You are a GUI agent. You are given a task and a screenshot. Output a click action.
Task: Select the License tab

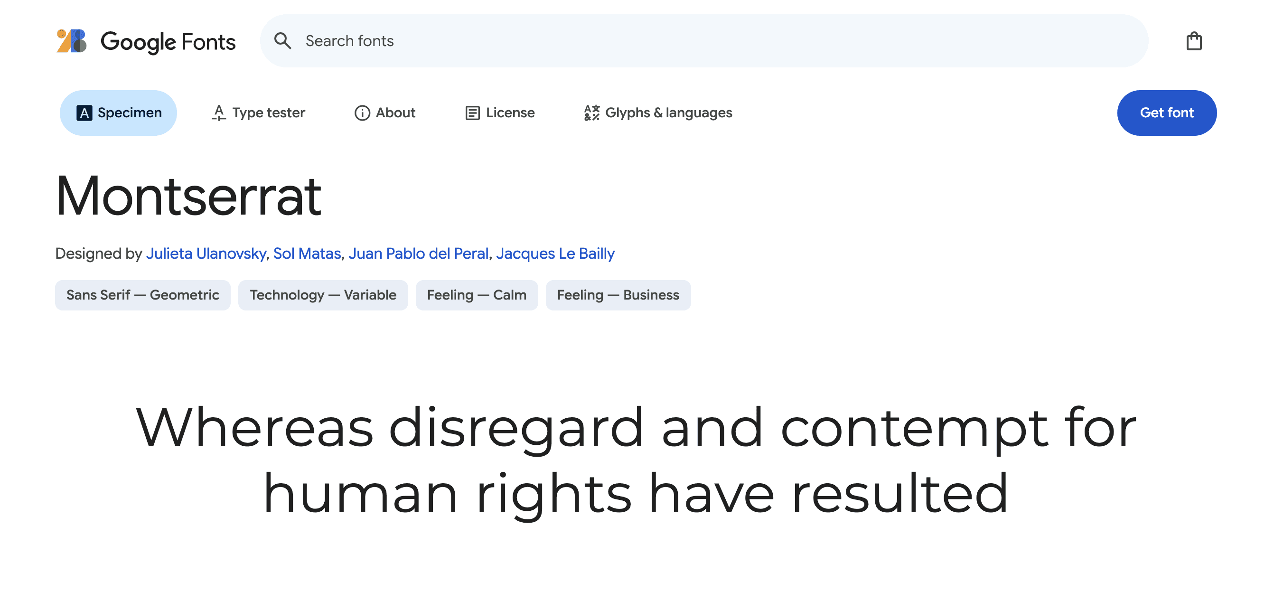coord(510,113)
